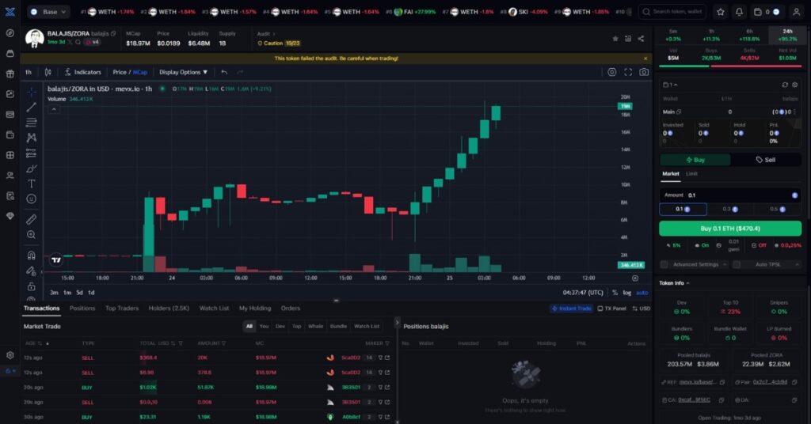This screenshot has width=811, height=424.
Task: Enable the Auto TPSL checkbox
Action: tap(737, 264)
